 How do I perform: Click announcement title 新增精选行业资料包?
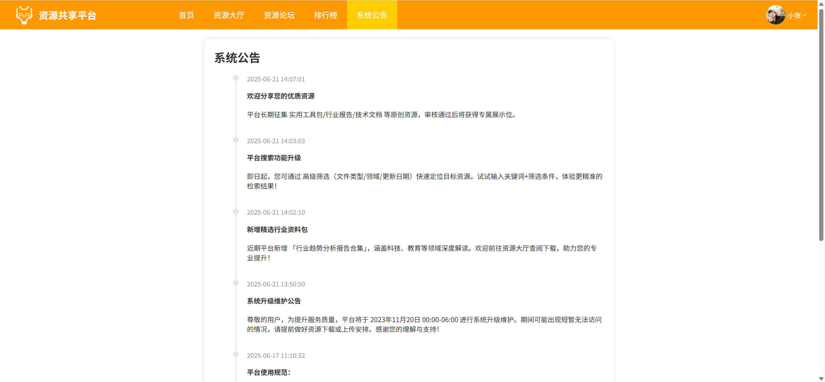tap(277, 230)
